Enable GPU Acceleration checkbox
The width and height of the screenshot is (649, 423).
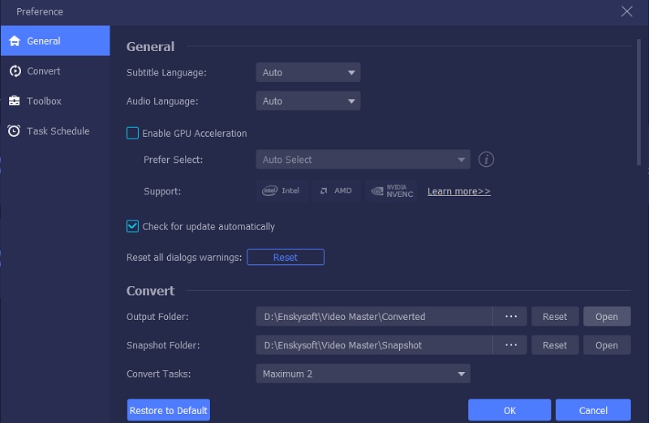(x=133, y=134)
